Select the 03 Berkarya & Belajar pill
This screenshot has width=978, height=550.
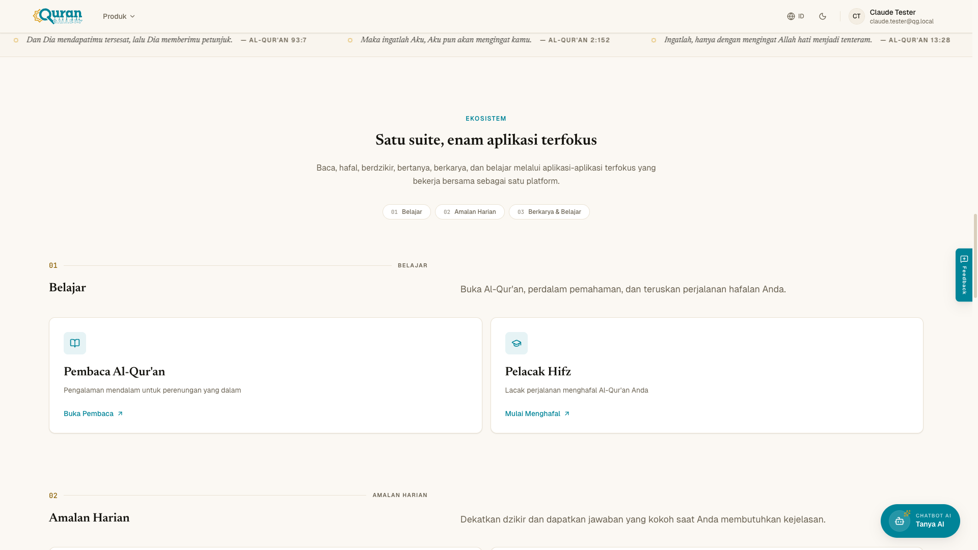(x=549, y=212)
